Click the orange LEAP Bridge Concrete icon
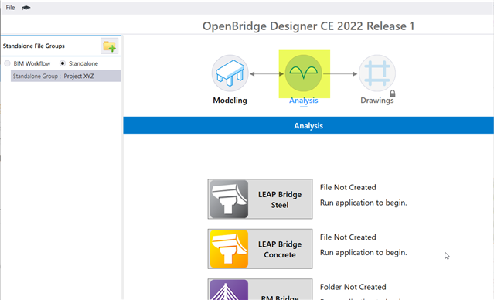The image size is (494, 300). tap(229, 249)
